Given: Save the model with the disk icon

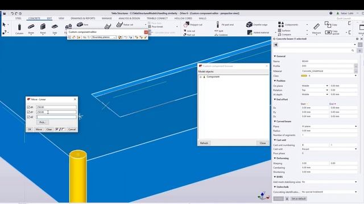Looking at the screenshot, I should (x=4, y=14).
